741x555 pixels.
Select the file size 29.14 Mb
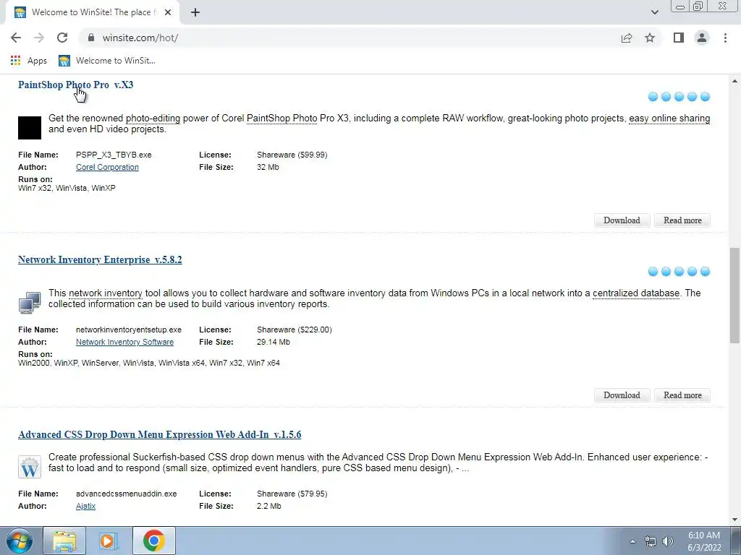(x=273, y=342)
